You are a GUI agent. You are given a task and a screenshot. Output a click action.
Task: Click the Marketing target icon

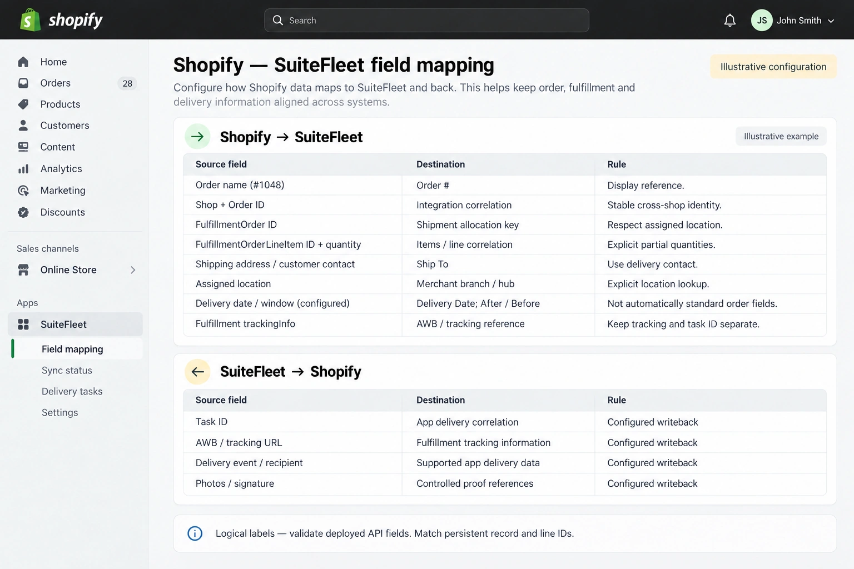[23, 191]
